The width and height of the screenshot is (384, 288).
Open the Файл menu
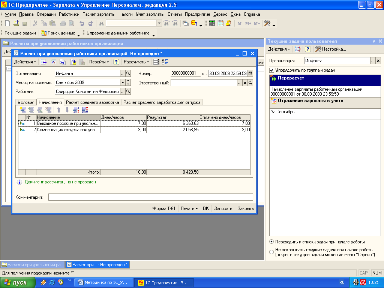pyautogui.click(x=10, y=14)
